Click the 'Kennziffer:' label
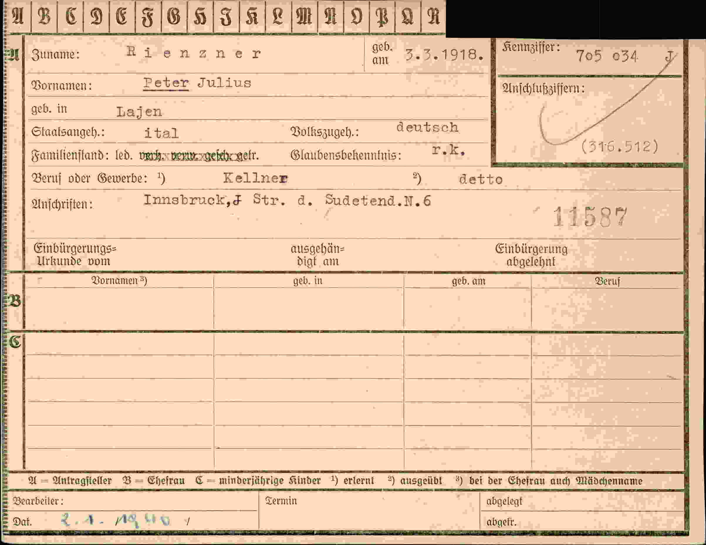The image size is (706, 545). coord(531,48)
